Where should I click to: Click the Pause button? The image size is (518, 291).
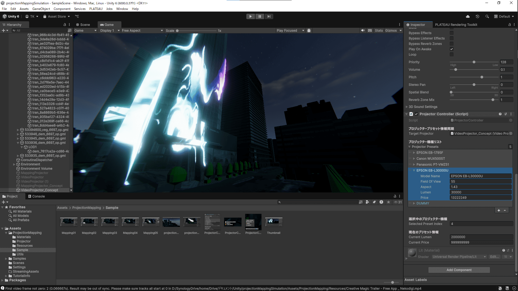(x=260, y=16)
